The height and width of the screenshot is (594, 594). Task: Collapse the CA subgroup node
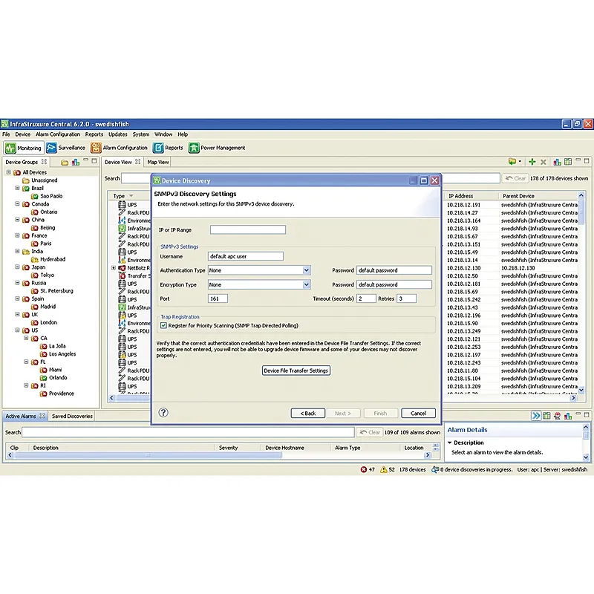pyautogui.click(x=26, y=338)
